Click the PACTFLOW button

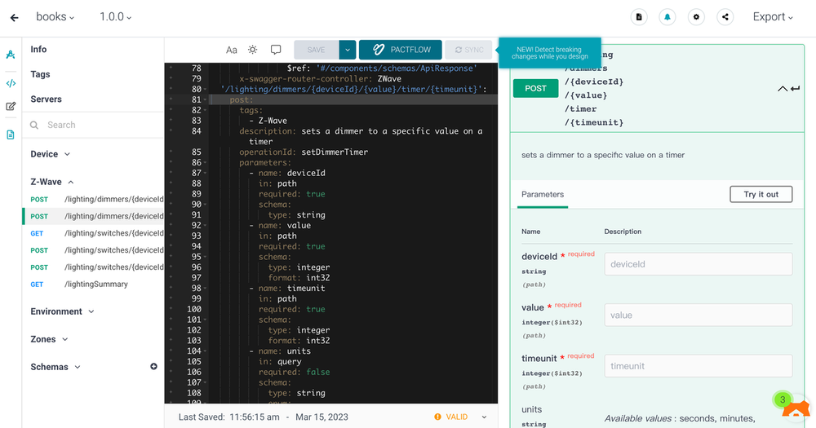point(401,50)
